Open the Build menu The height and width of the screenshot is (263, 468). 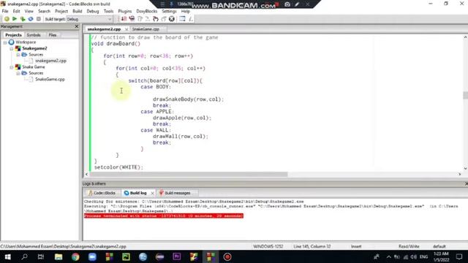tap(78, 11)
